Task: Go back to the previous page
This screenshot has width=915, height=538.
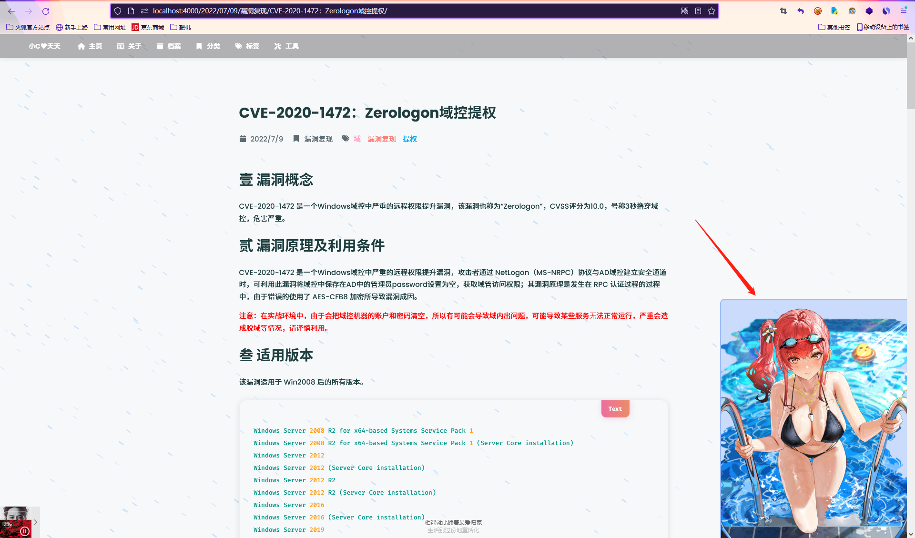Action: click(11, 11)
